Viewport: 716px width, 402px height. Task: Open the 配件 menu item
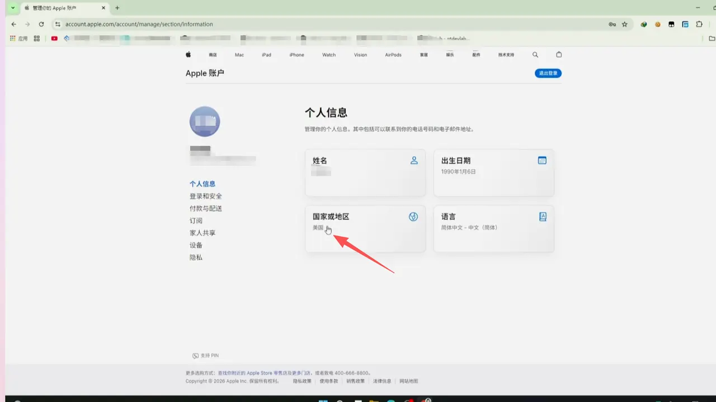[477, 55]
